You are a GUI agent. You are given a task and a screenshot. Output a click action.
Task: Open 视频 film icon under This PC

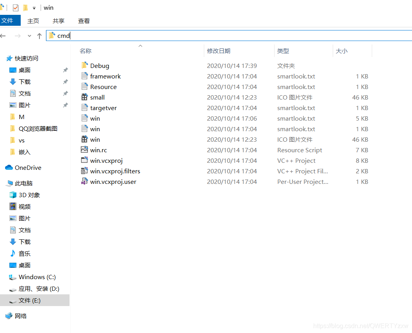point(12,207)
